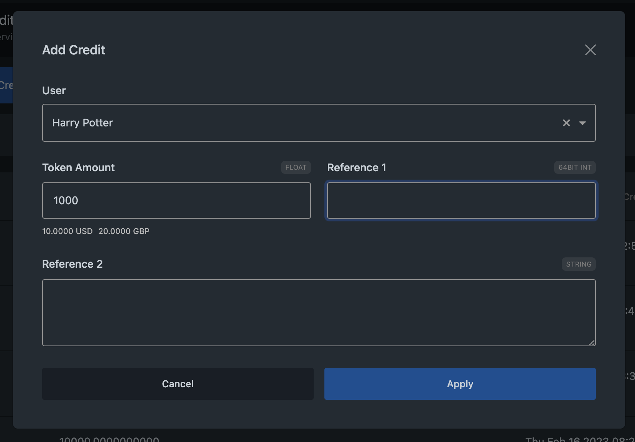Click inside the Reference 2 text area
Viewport: 635px width, 442px height.
pyautogui.click(x=319, y=313)
